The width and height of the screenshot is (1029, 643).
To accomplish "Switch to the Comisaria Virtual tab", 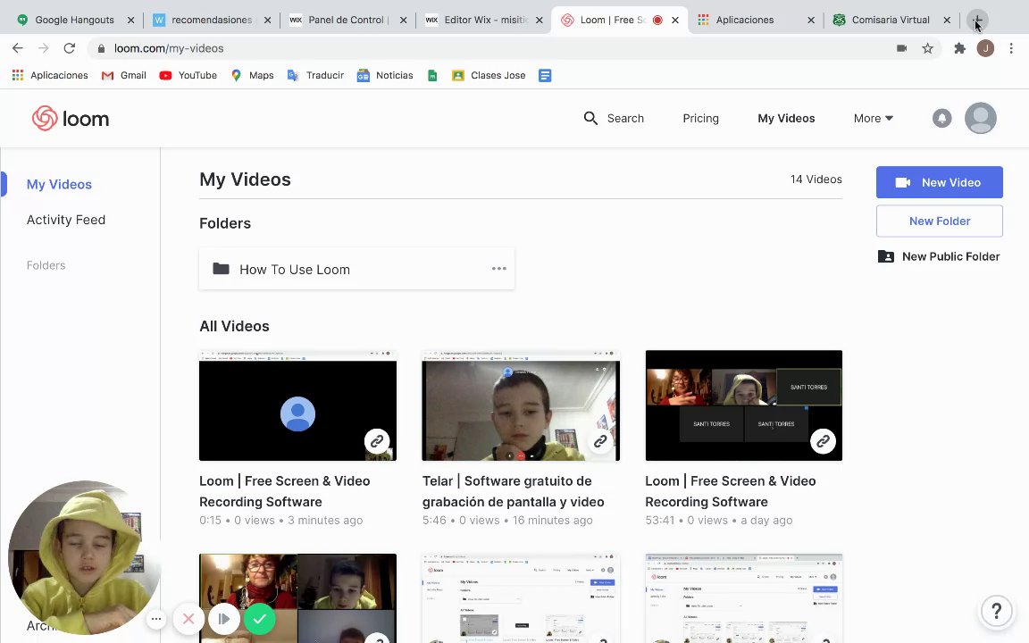I will (x=890, y=20).
